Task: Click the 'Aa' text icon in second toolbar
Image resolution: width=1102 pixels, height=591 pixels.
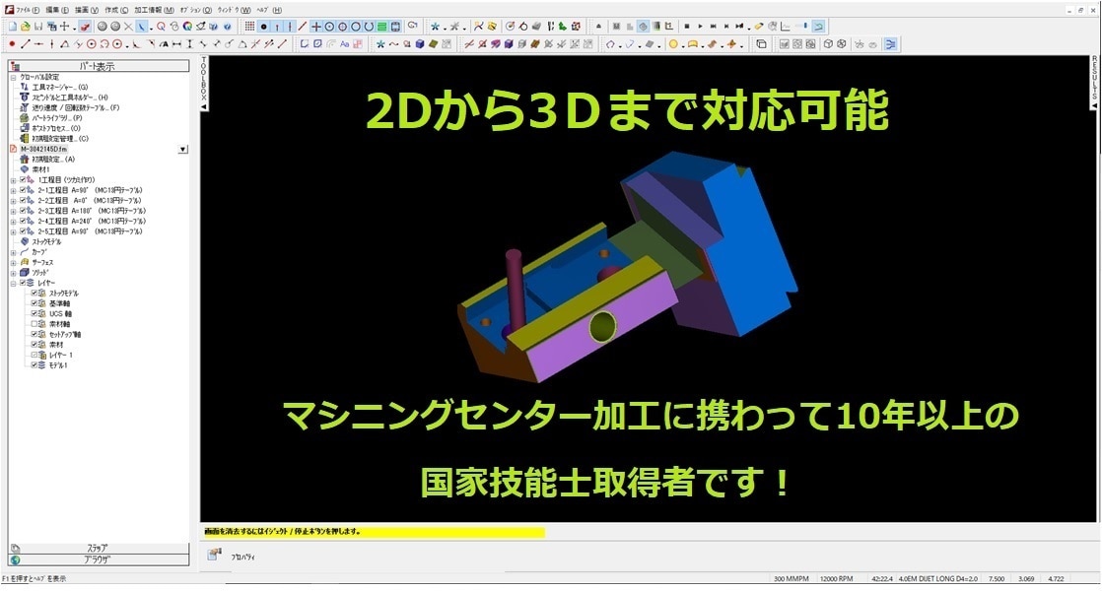Action: pyautogui.click(x=344, y=43)
